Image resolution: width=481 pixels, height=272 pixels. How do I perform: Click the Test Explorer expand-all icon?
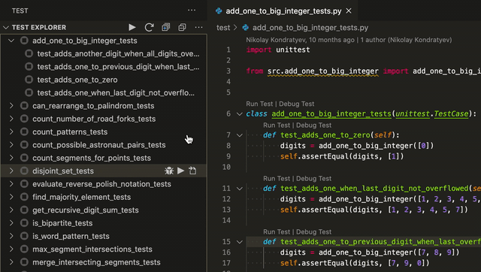coord(166,27)
